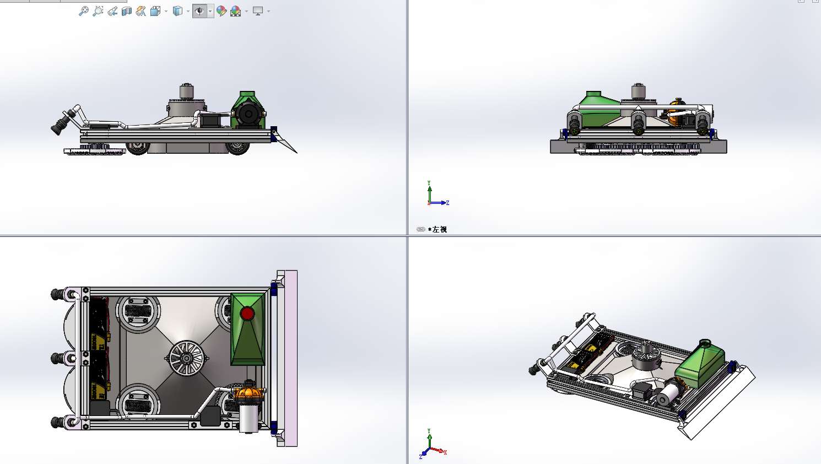The height and width of the screenshot is (464, 821).
Task: Click the Zoom to Fit magnifier icon
Action: click(84, 11)
